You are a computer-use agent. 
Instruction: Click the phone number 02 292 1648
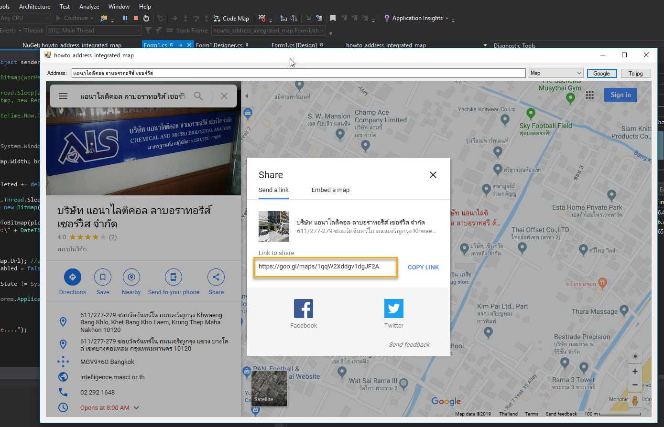(x=98, y=392)
